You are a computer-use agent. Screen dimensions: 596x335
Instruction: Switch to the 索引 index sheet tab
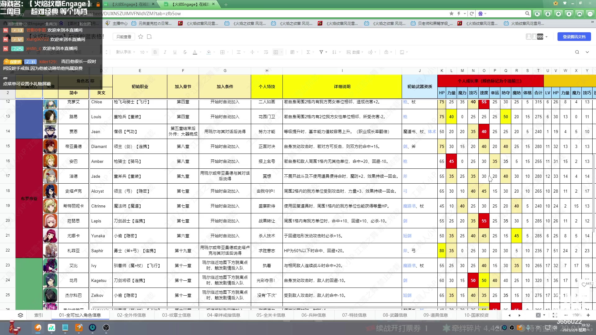click(x=38, y=315)
